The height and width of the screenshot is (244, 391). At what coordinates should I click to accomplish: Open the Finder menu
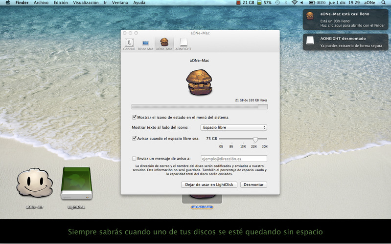point(22,3)
